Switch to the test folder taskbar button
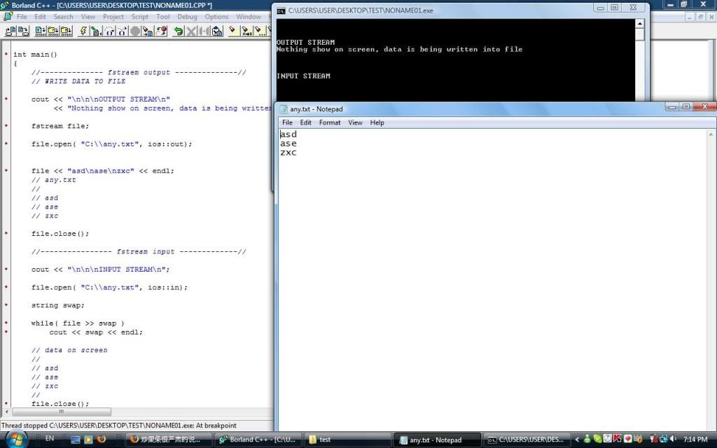 [x=343, y=440]
